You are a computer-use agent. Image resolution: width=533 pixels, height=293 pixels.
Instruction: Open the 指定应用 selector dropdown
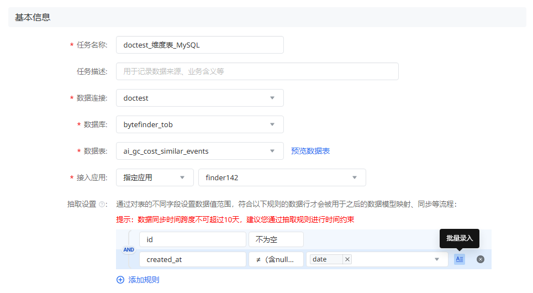(x=155, y=177)
